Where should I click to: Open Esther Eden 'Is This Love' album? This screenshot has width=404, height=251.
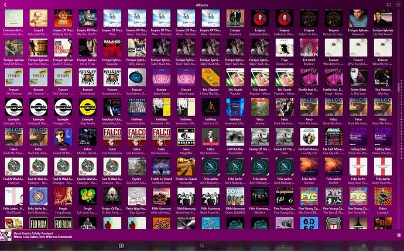coord(358,77)
